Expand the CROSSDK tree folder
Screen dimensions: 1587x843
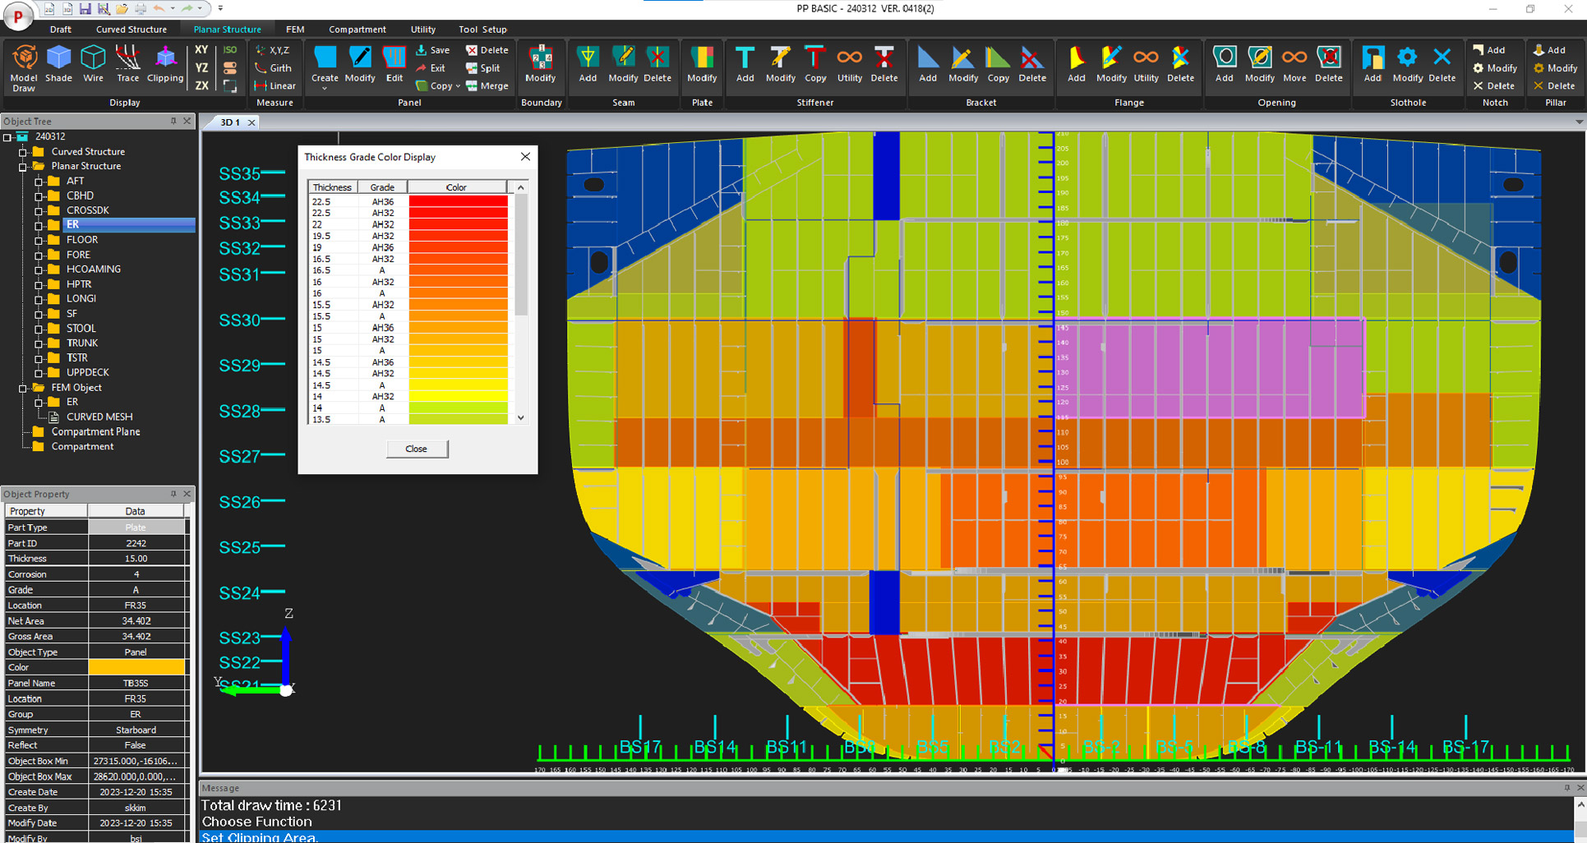click(39, 211)
